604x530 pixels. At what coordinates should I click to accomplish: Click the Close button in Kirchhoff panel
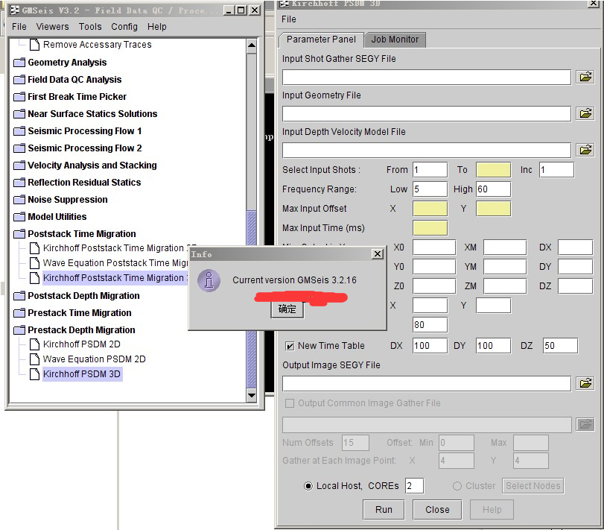(x=437, y=510)
